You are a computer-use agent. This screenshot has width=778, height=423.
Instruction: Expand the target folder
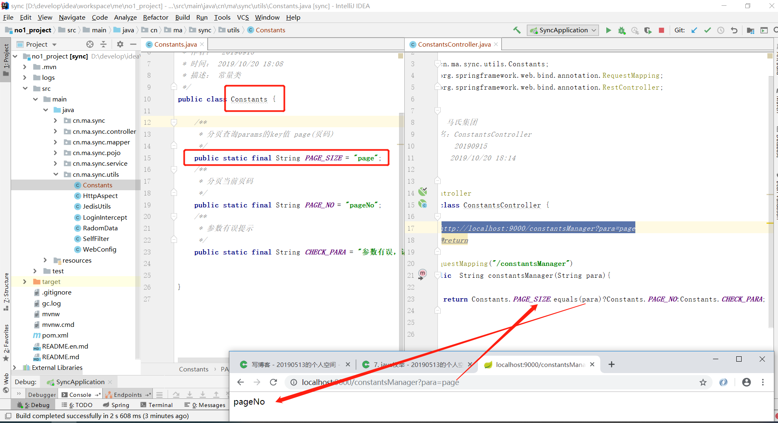(25, 281)
